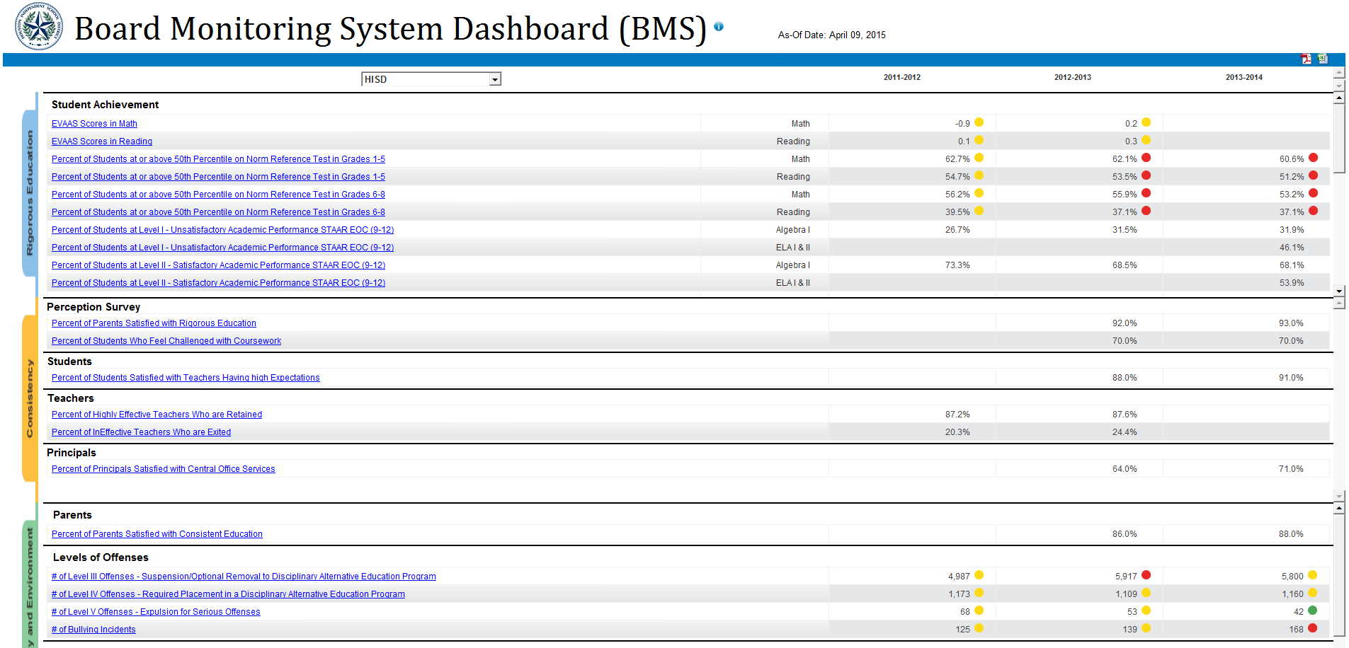Click red status dot beside 5,917 offenses
Image resolution: width=1349 pixels, height=648 pixels.
(1146, 575)
